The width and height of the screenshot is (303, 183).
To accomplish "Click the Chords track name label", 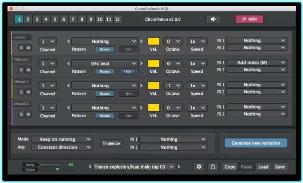I will point(21,37).
